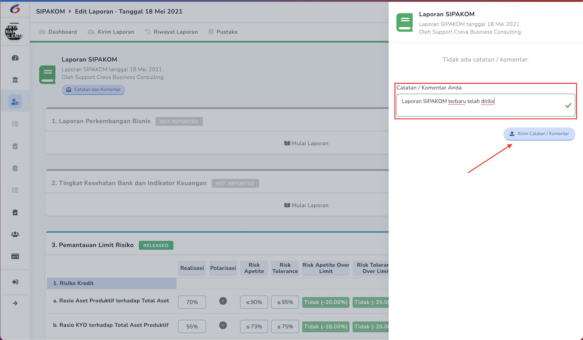
Task: Select the 1. Risiko Kredit row
Action: (111, 283)
